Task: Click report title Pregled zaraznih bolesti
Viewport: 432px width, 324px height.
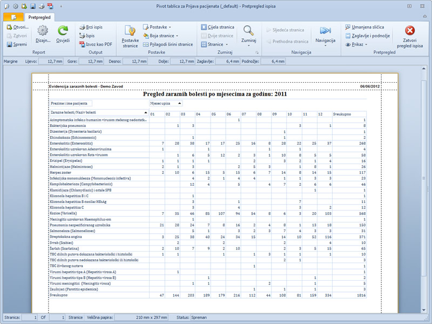Action: [x=215, y=94]
